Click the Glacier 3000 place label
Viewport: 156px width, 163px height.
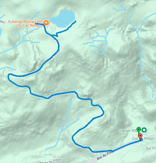click(128, 131)
